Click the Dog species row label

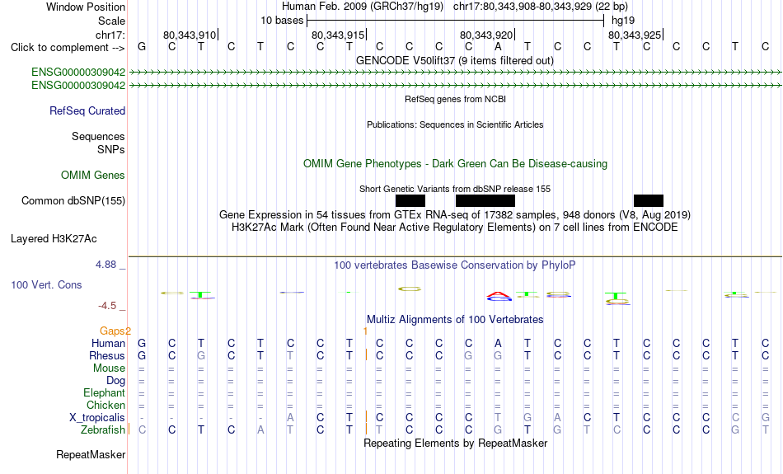coord(115,381)
